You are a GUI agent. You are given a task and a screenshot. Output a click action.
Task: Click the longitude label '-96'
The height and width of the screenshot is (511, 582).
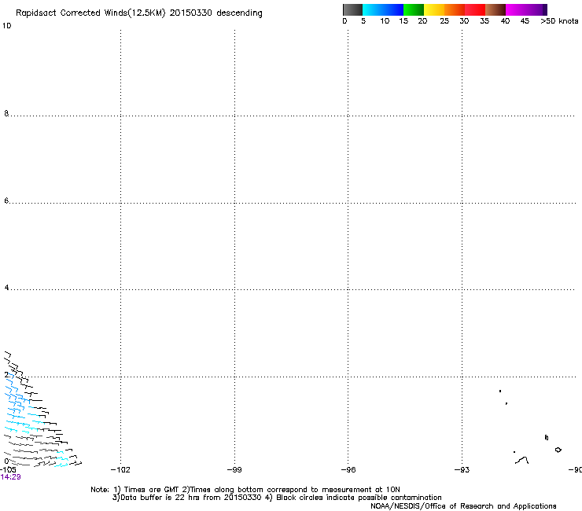click(x=348, y=470)
